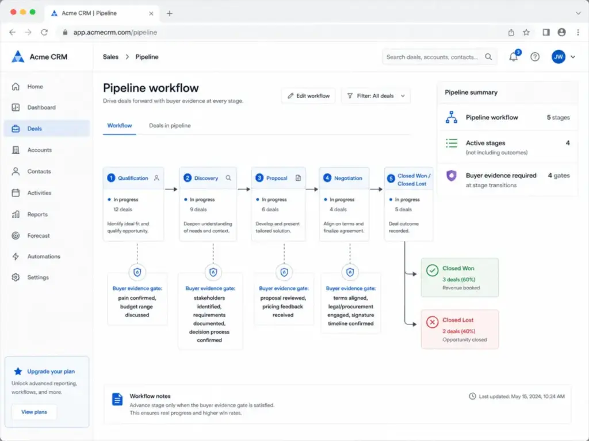Click the Workflow notes document icon
The image size is (589, 441).
117,400
